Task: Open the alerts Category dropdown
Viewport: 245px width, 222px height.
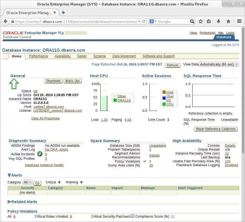Action: (x=28, y=182)
